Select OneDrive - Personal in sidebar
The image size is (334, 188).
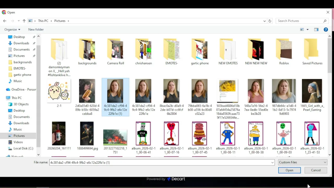[21, 89]
